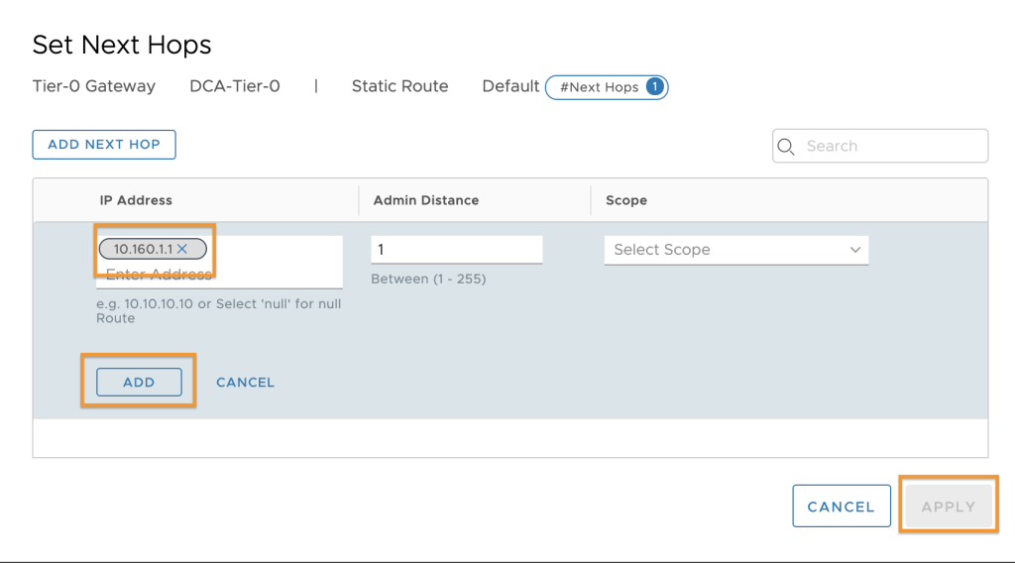1015x563 pixels.
Task: Dismiss dialog with bottom CANCEL button
Action: tap(841, 507)
